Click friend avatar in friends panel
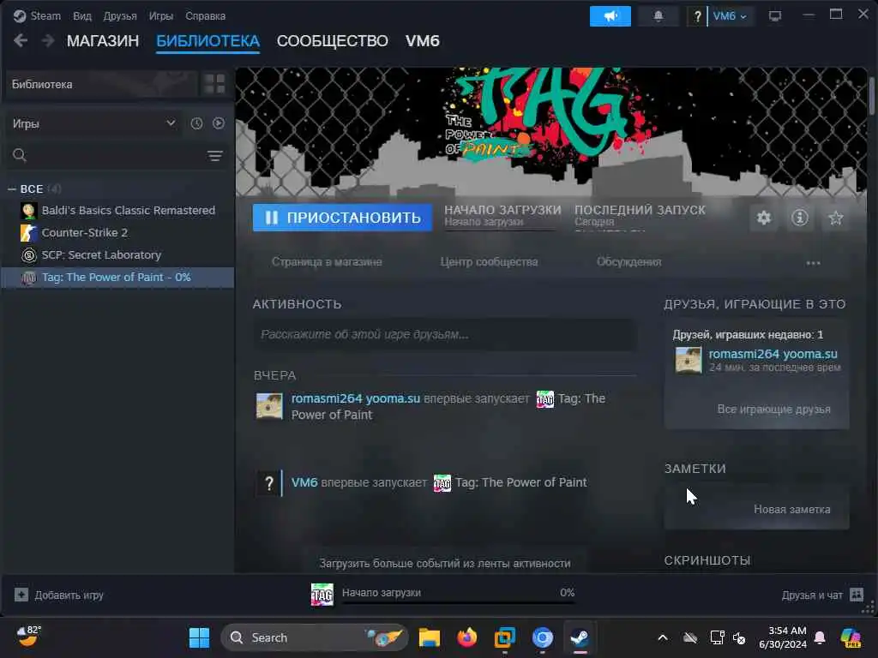This screenshot has width=878, height=658. (689, 361)
